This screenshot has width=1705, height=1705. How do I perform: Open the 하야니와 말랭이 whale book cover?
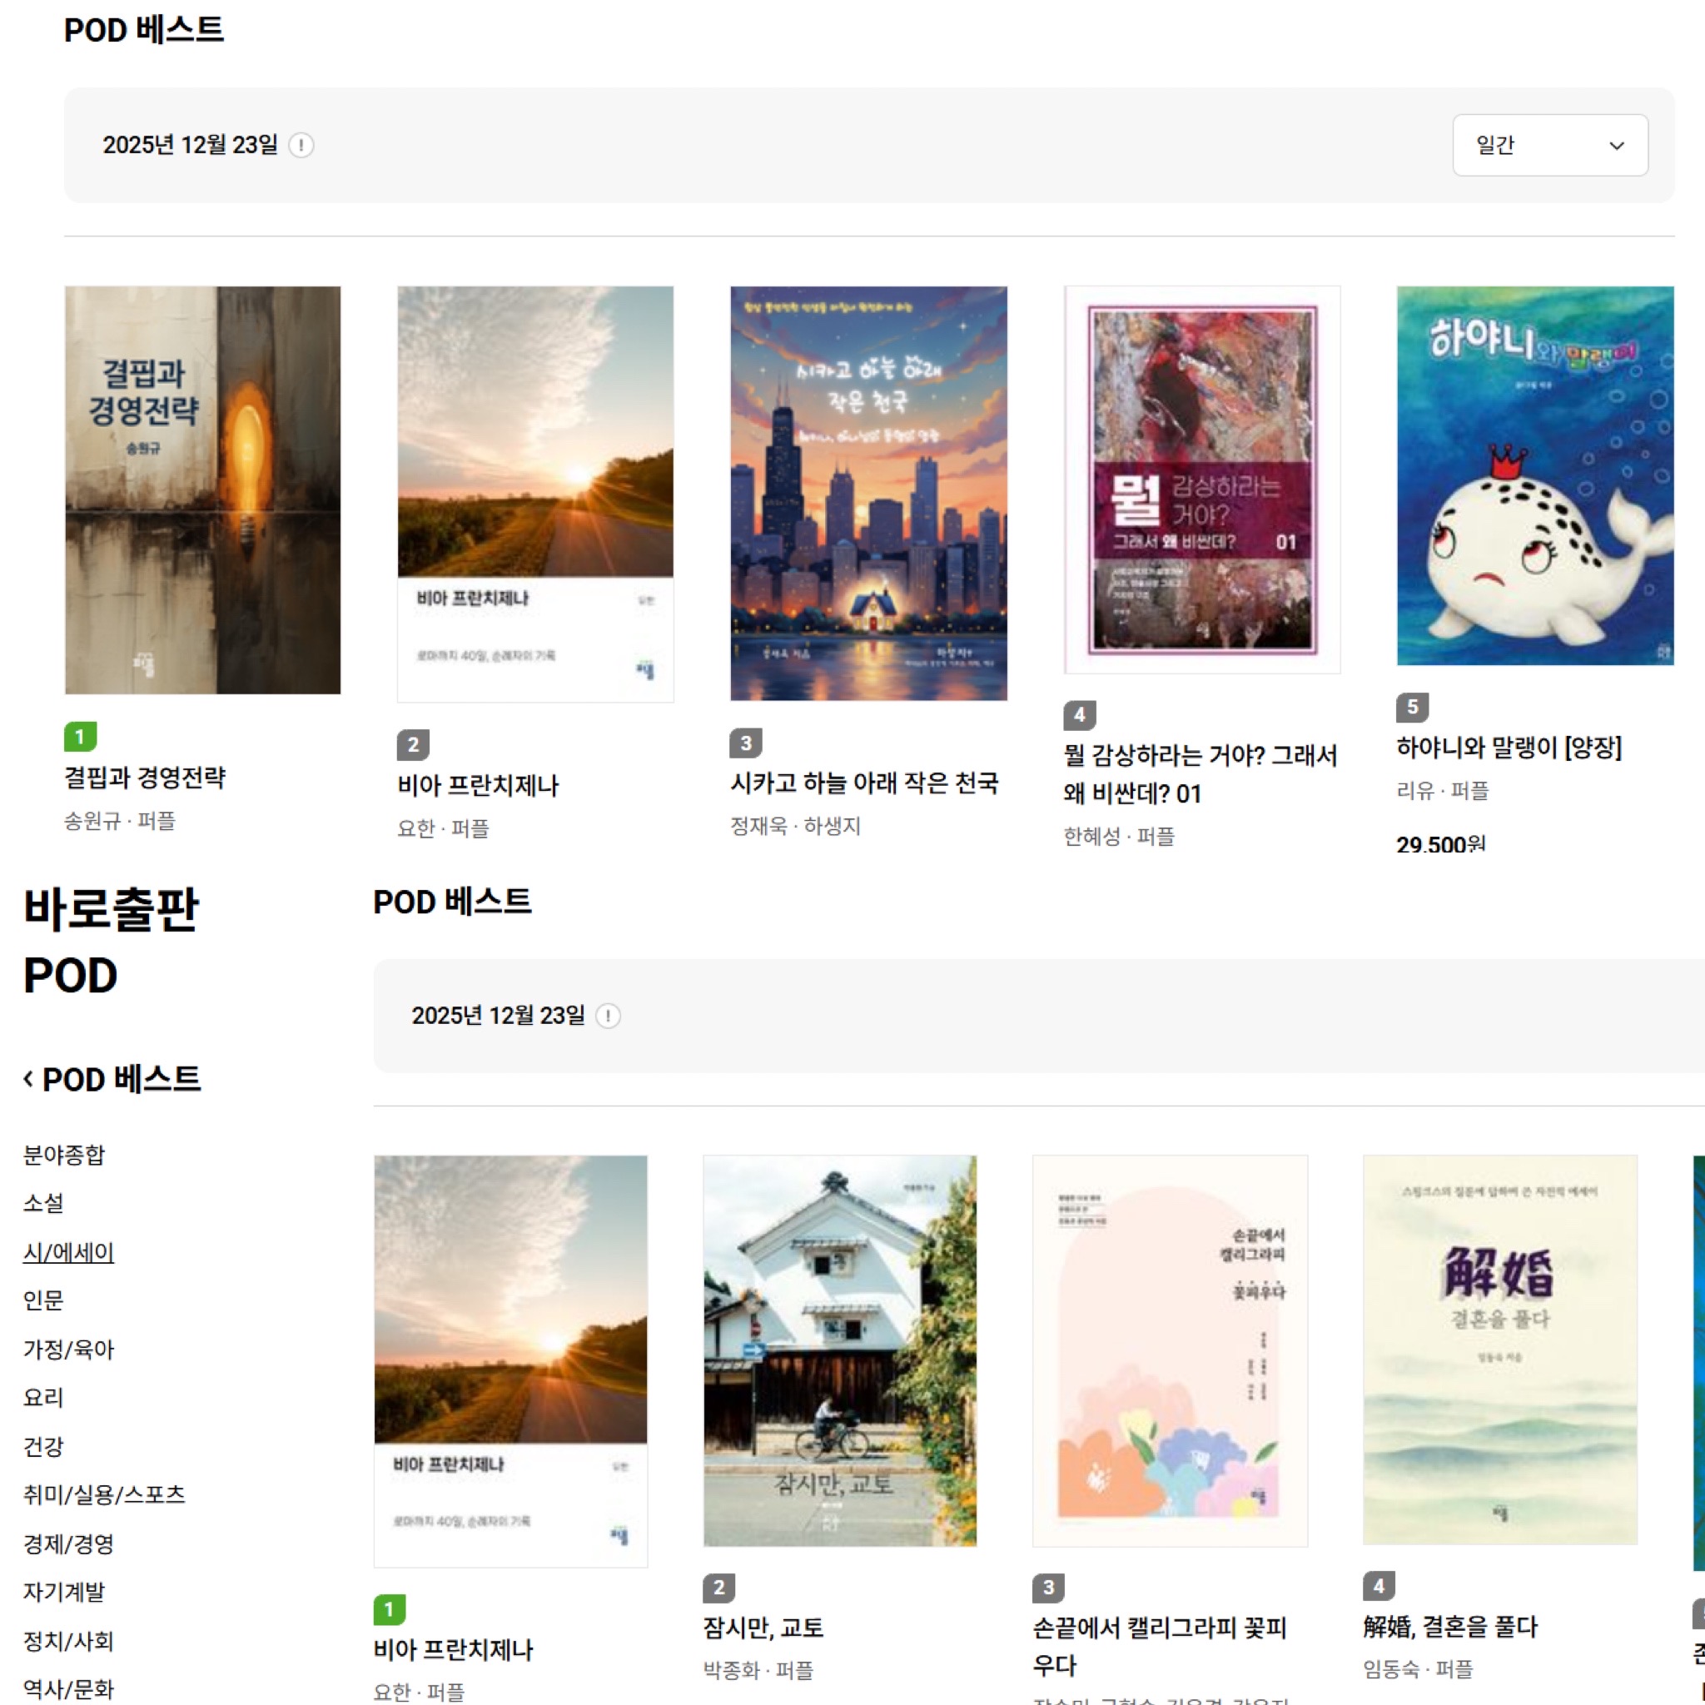coord(1534,475)
